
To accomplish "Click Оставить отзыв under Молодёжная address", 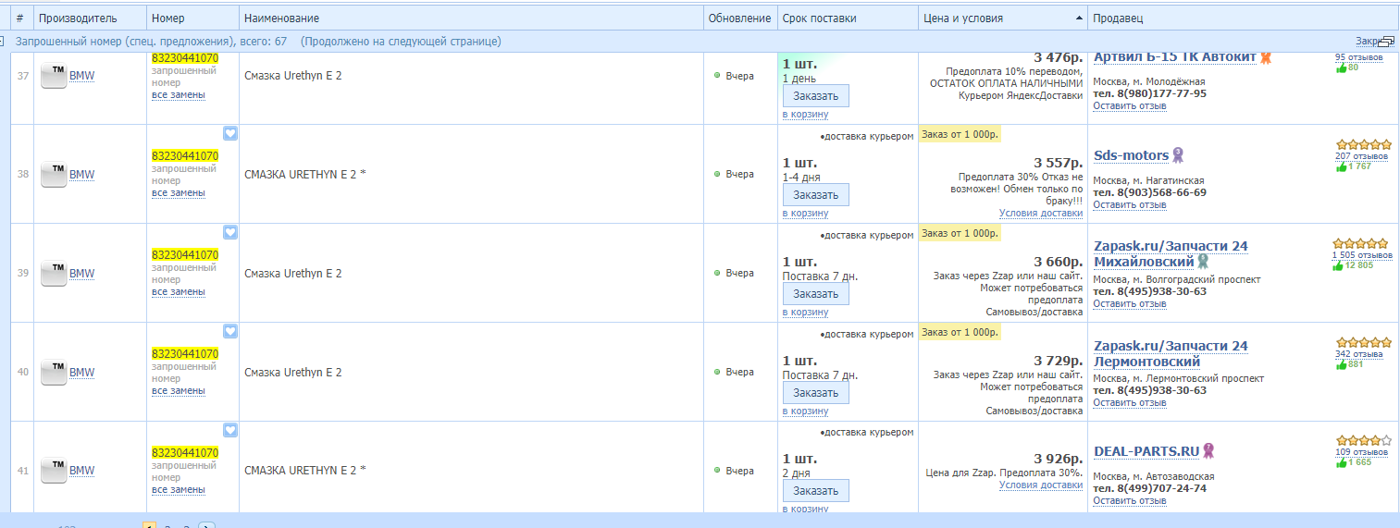I will point(1130,105).
